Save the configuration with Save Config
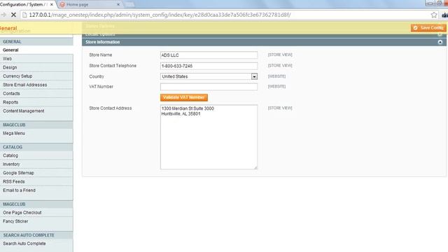 (428, 28)
